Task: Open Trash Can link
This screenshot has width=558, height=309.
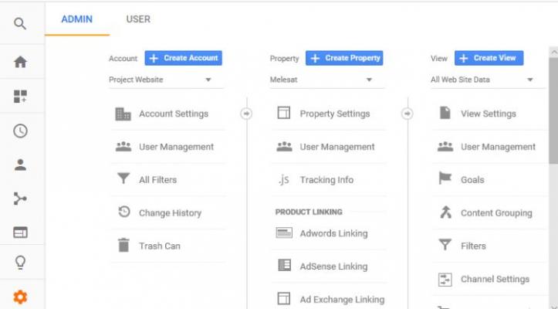Action: [x=160, y=246]
